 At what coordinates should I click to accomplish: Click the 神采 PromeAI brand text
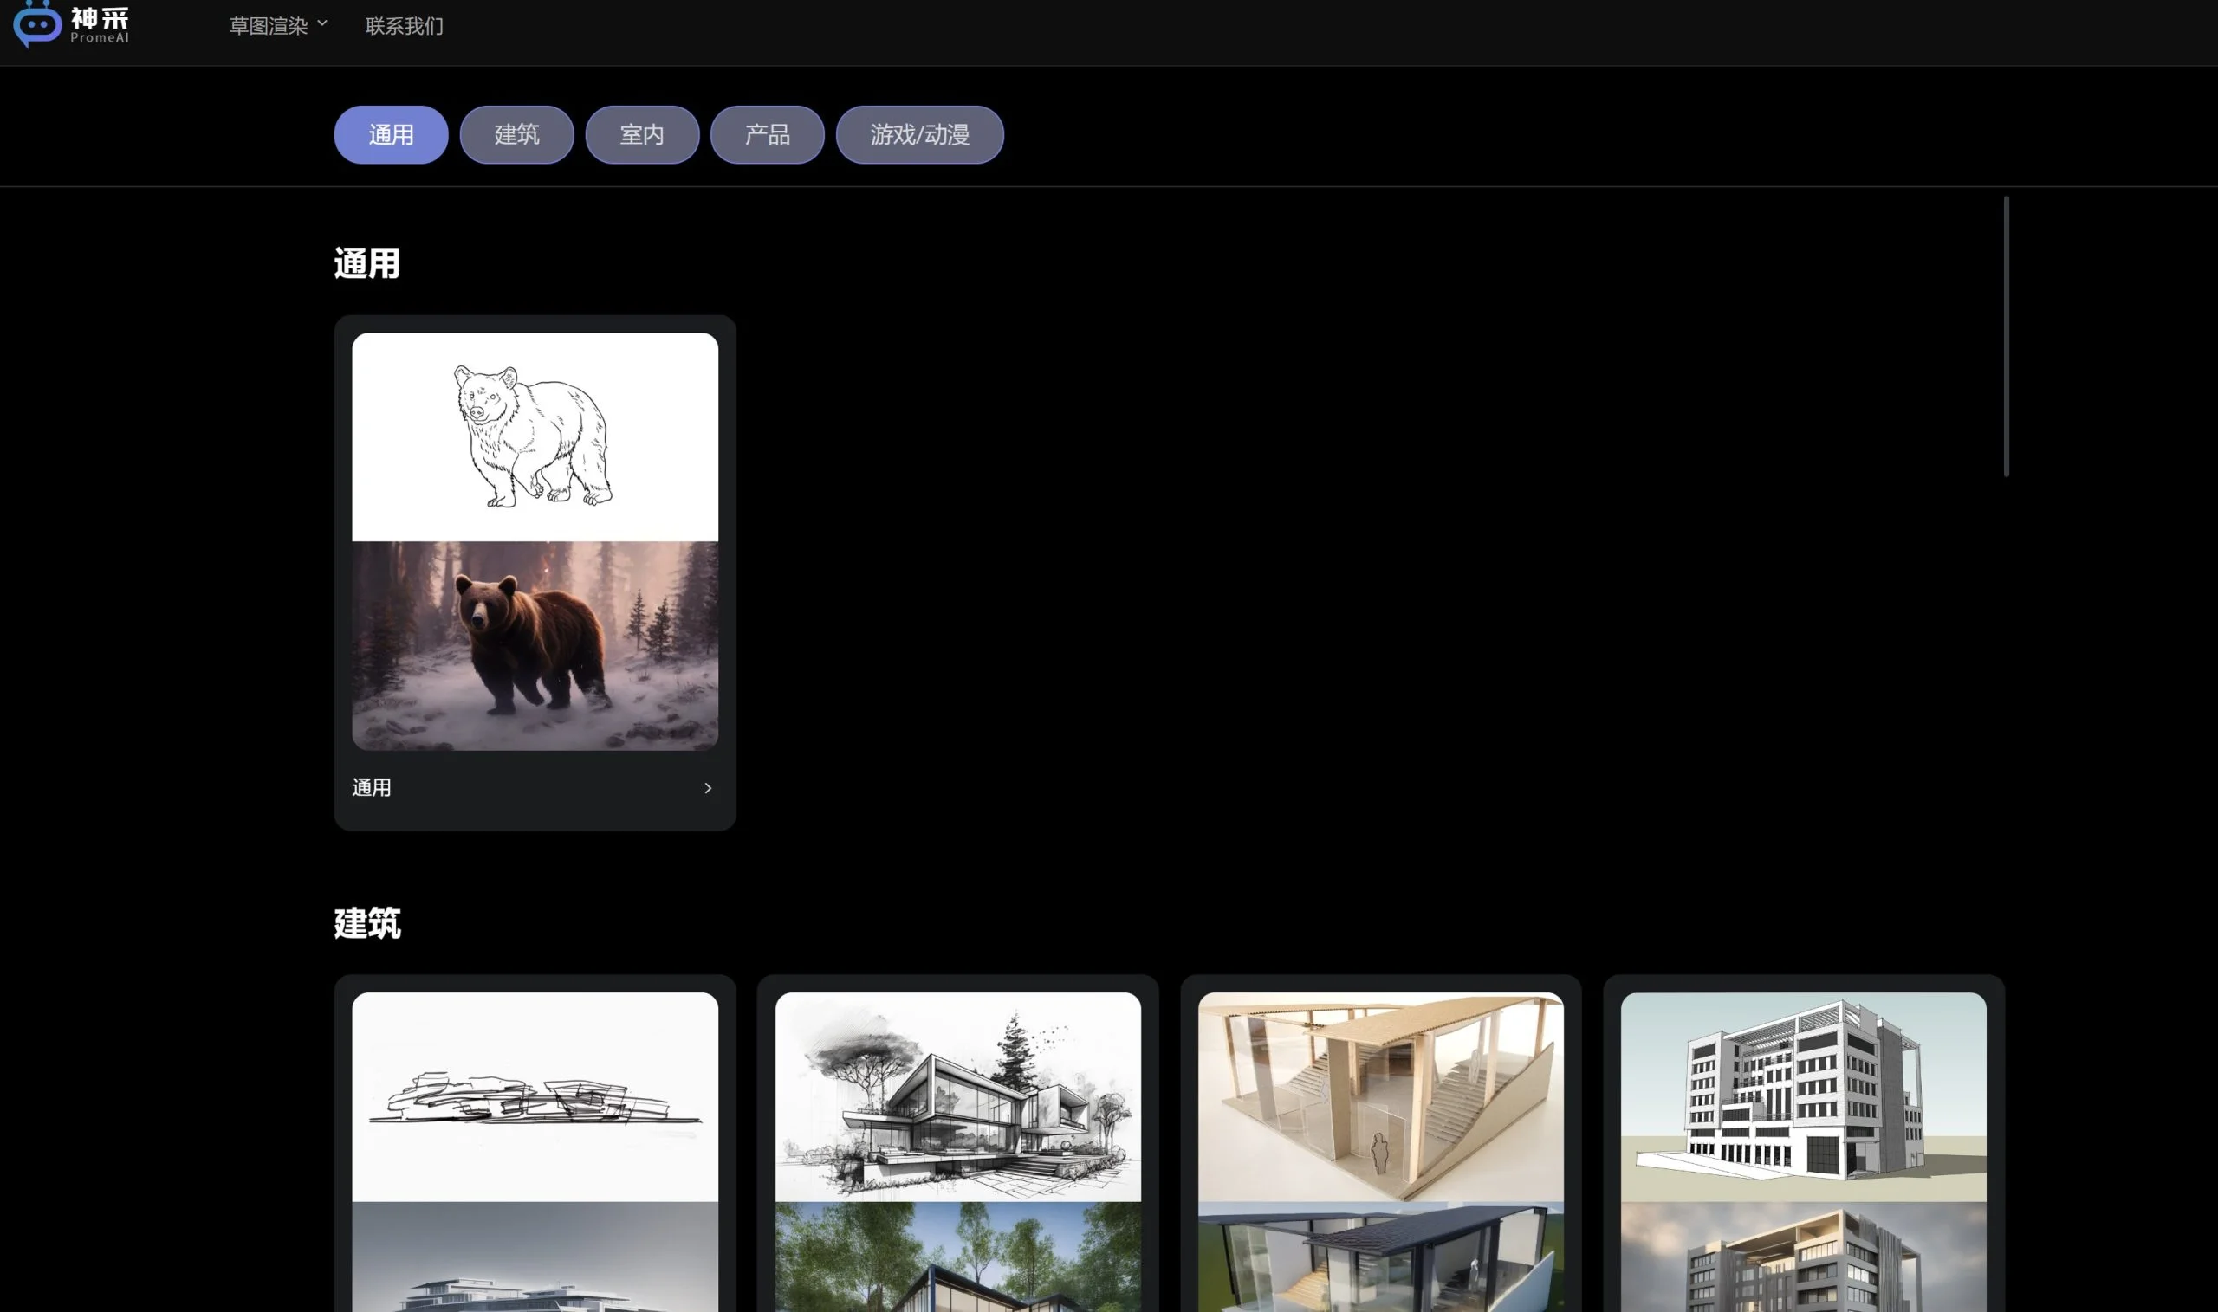[100, 25]
